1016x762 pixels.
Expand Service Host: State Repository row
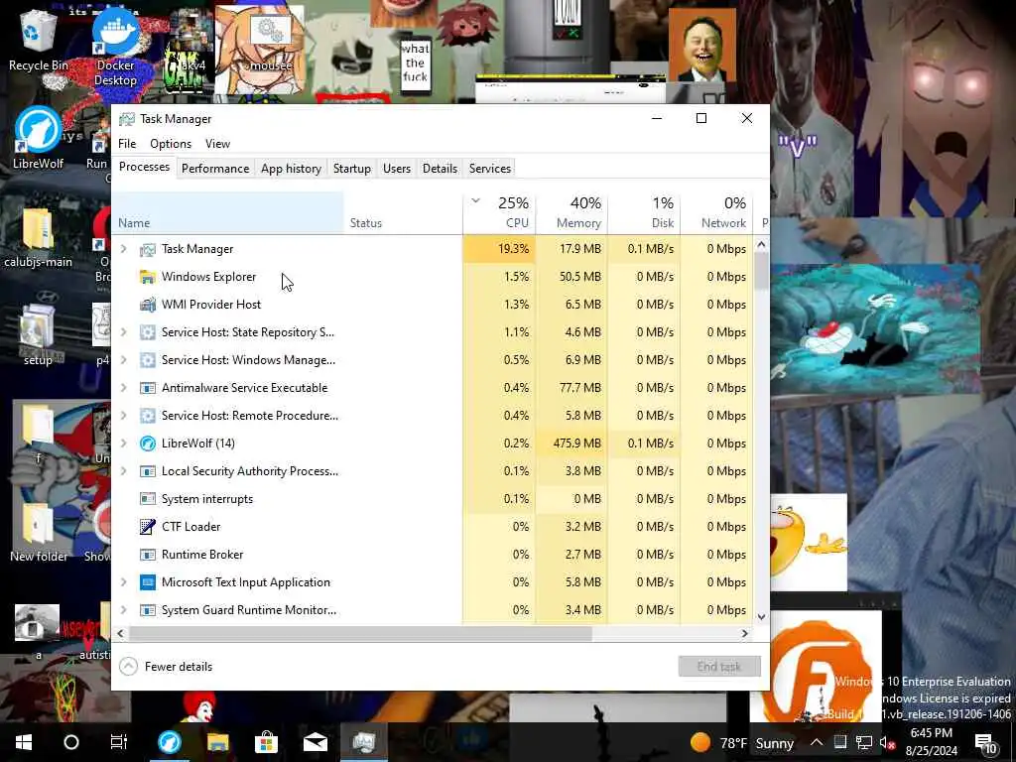click(x=124, y=332)
